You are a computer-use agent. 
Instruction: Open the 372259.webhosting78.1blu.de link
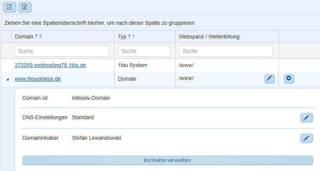click(50, 65)
